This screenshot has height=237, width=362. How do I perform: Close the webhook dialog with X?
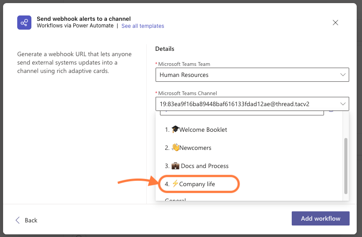pos(335,23)
